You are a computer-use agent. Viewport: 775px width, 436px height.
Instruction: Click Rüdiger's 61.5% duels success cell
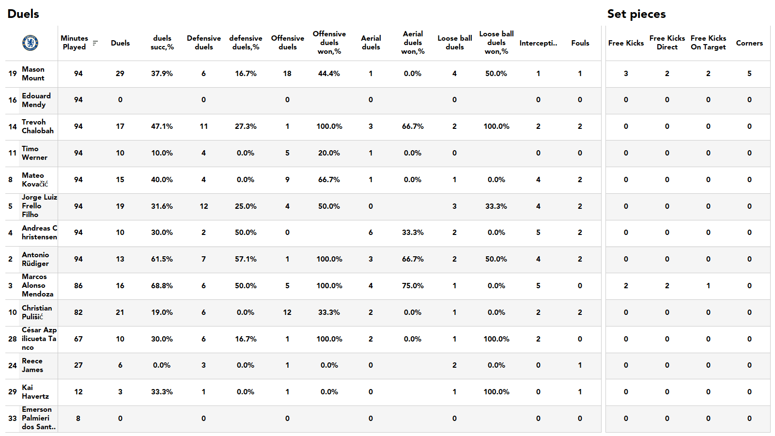coord(162,259)
